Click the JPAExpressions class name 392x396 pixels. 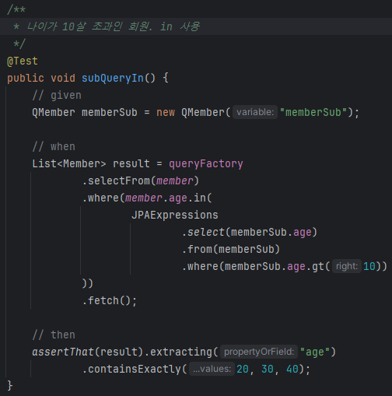pyautogui.click(x=175, y=215)
